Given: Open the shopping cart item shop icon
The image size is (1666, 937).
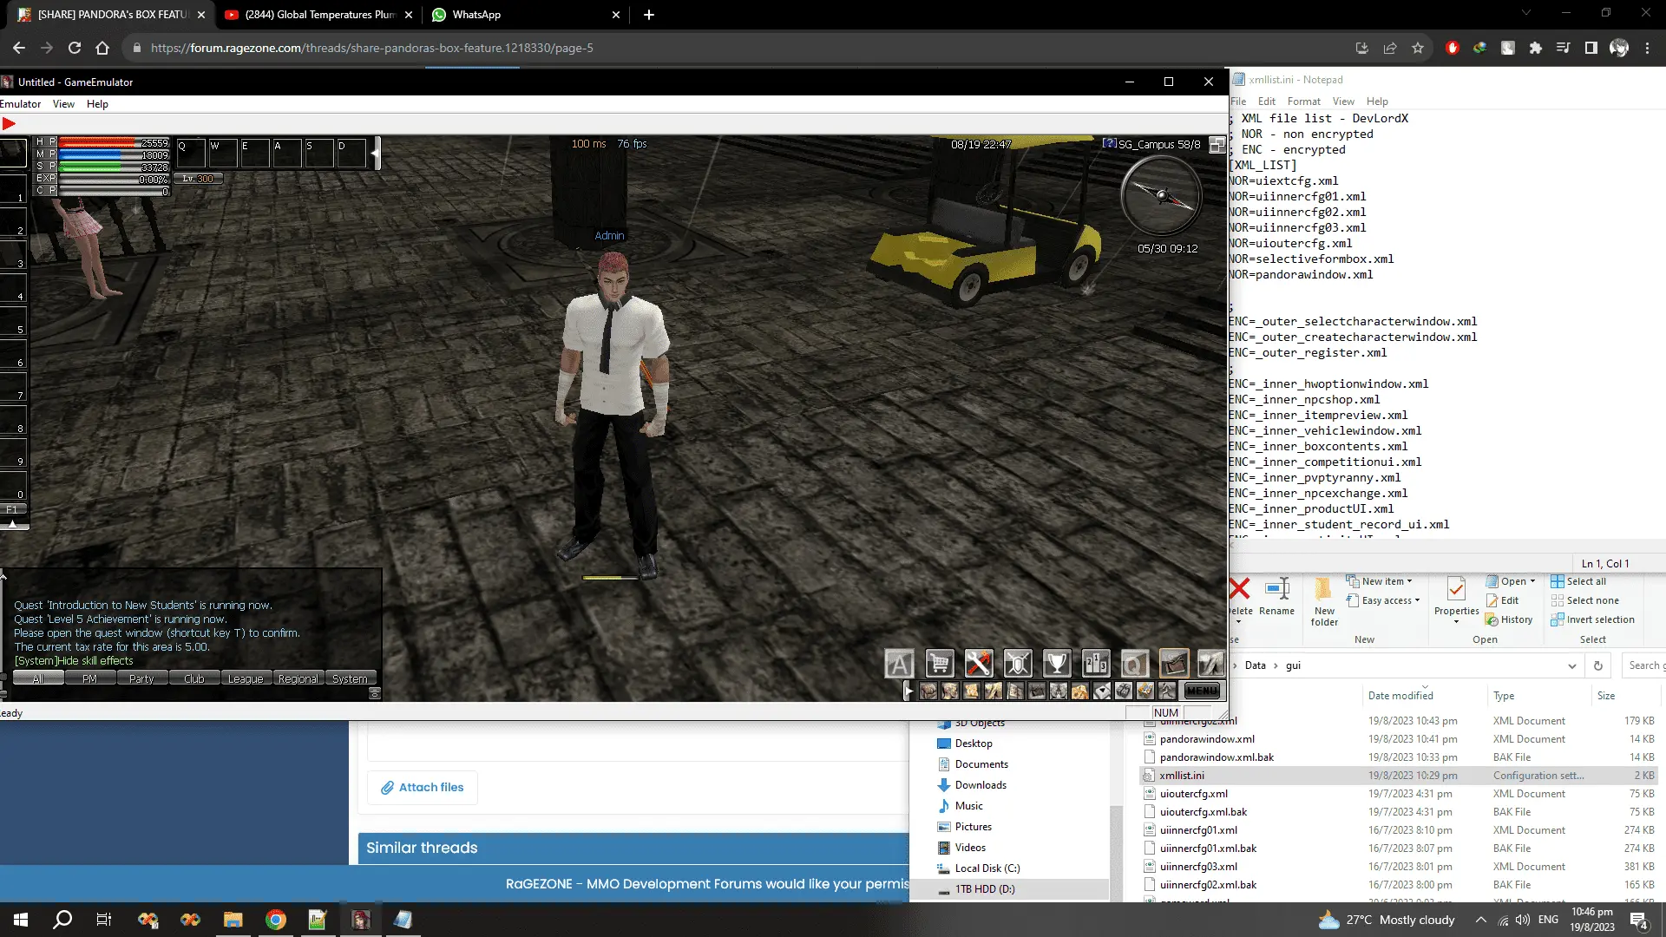Looking at the screenshot, I should coord(939,664).
